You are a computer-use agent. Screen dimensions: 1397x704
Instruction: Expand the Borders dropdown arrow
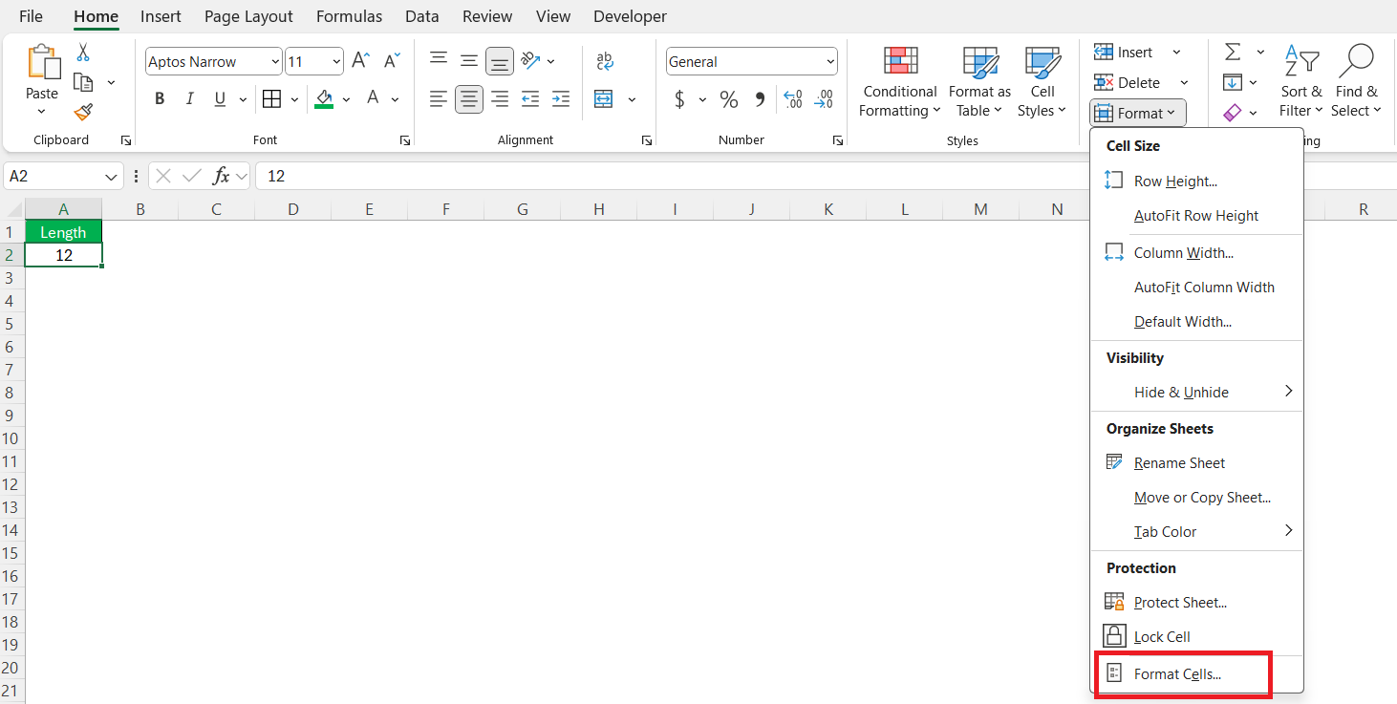click(294, 99)
